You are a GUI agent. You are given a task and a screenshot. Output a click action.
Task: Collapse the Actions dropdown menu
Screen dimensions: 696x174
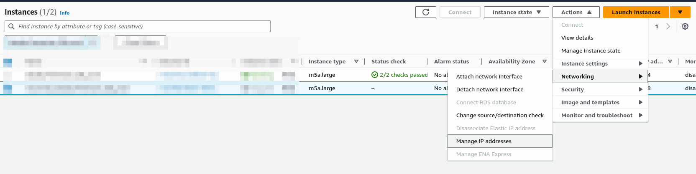click(x=576, y=12)
